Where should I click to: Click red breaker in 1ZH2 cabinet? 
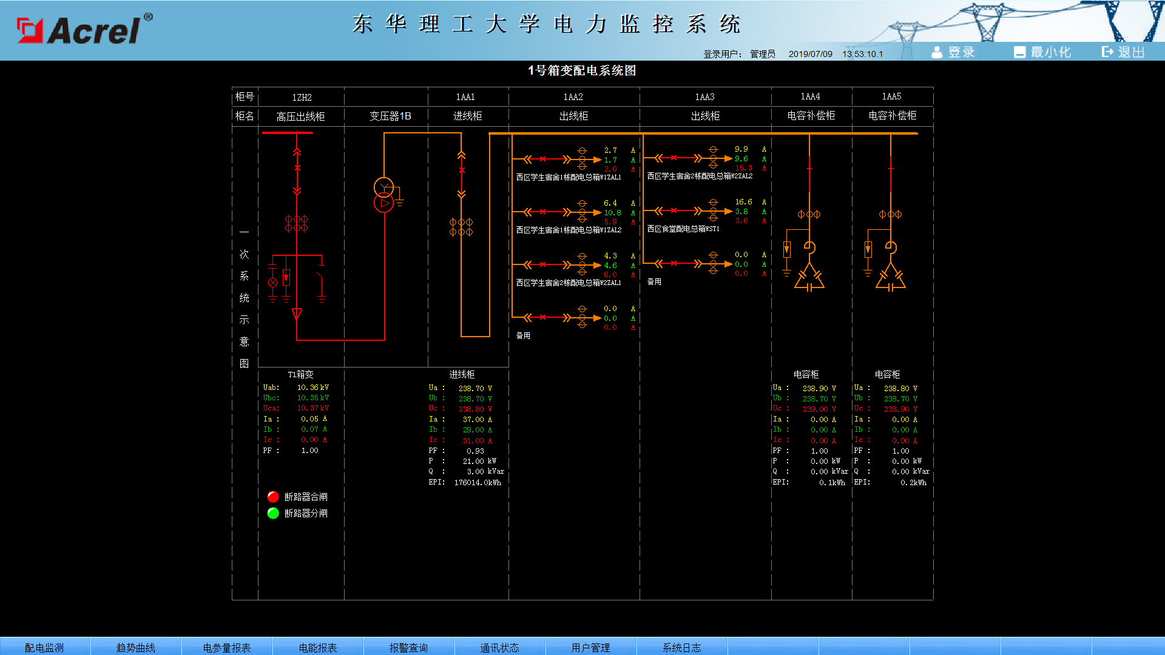point(297,168)
